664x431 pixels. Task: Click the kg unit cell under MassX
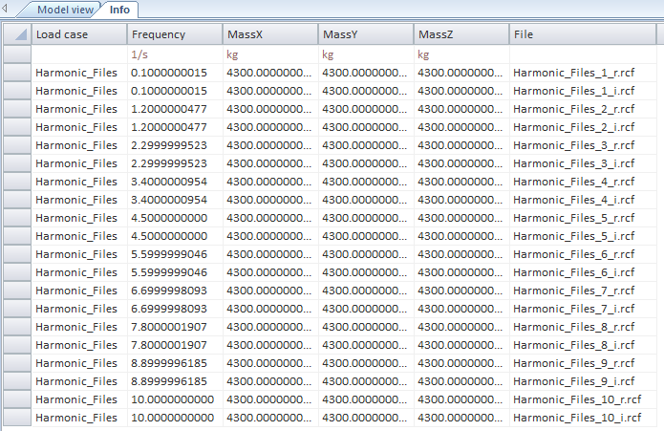[269, 54]
